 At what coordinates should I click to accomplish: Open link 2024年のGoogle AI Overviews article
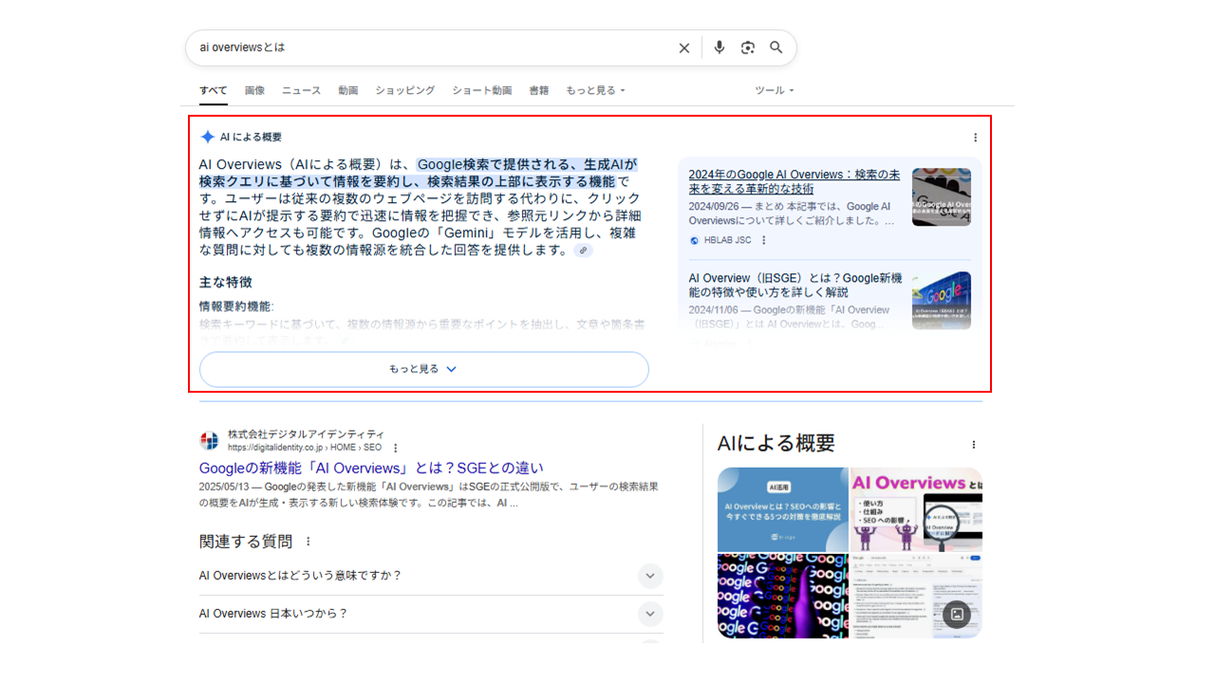coord(794,181)
